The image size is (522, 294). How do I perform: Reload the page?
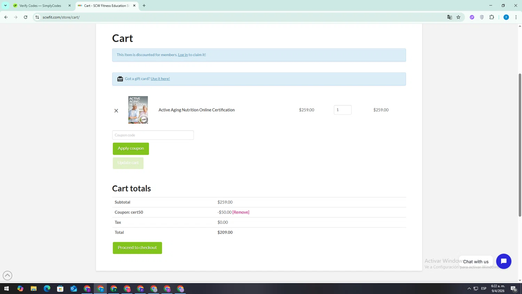(x=25, y=17)
